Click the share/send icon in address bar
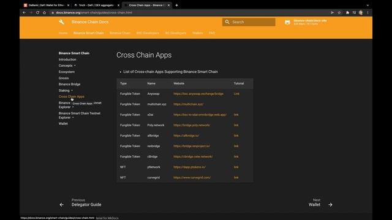This screenshot has height=220, width=392. [332, 12]
